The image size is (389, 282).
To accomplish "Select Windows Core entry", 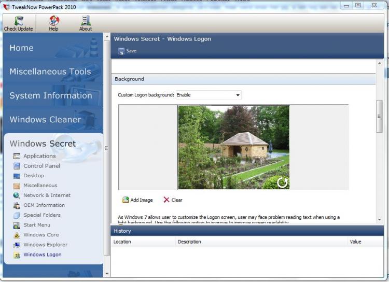I will pos(41,235).
